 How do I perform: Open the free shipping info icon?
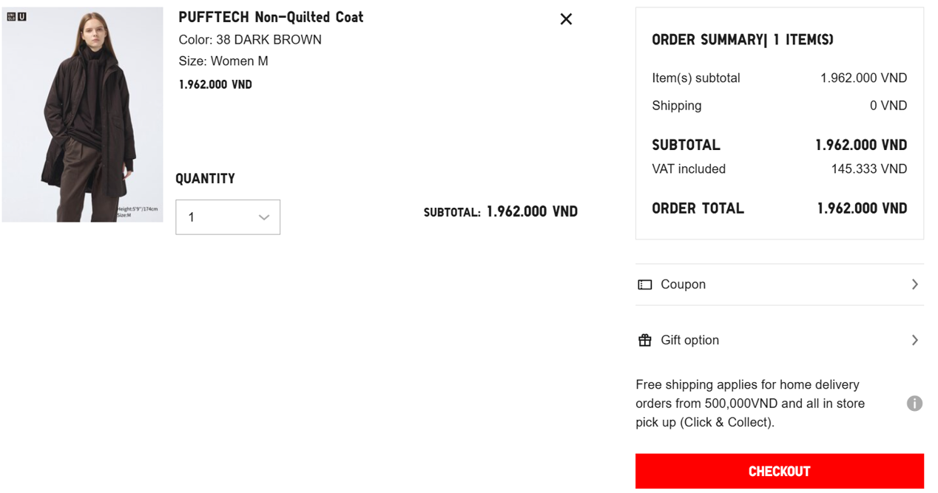tap(914, 404)
